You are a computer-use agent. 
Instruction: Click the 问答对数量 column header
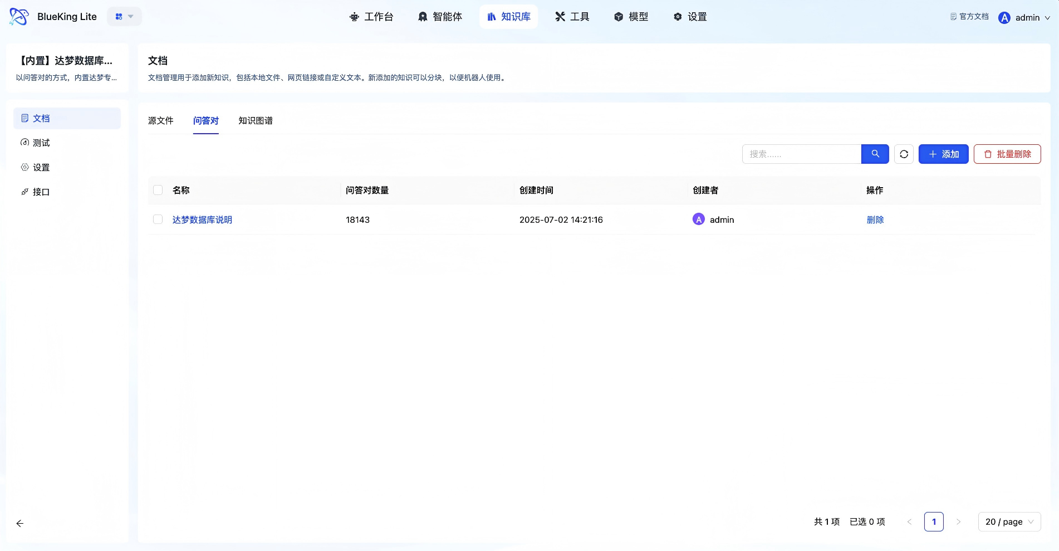367,190
